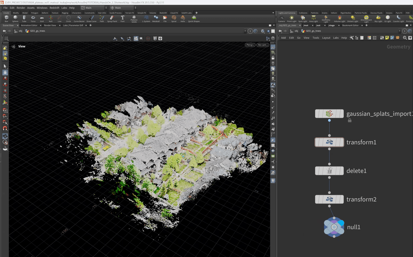Toggle the viewport secure selection lock
Viewport: 413px width, 257px height.
coord(5,73)
